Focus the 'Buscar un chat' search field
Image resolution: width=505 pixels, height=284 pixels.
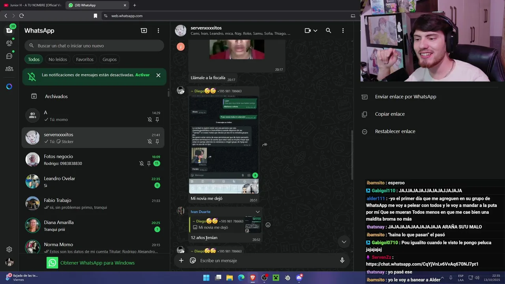point(94,46)
